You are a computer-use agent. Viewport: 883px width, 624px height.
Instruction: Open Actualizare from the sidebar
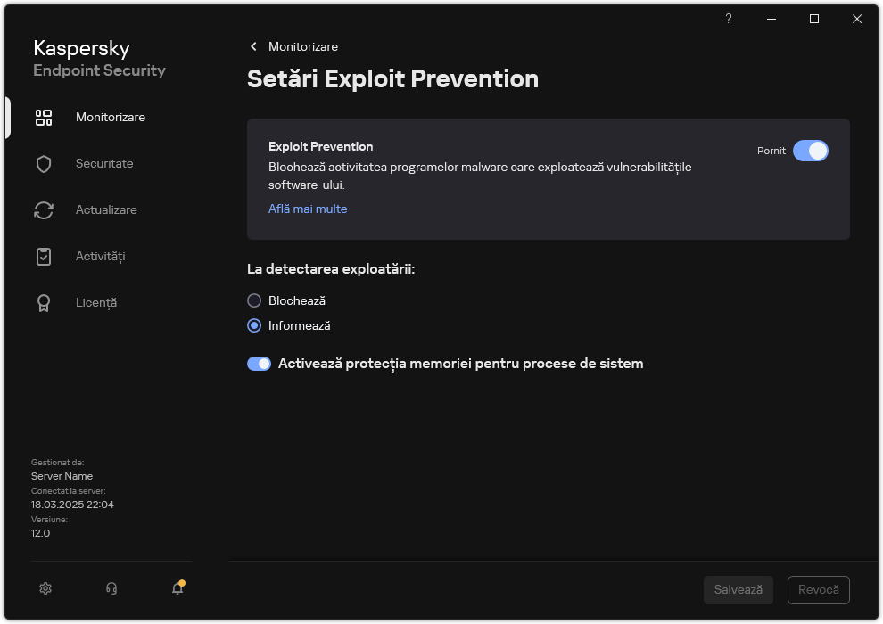point(44,209)
